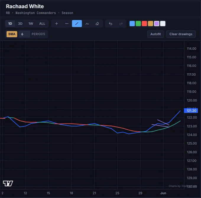The width and height of the screenshot is (201, 198).
Task: Redo the drawing action
Action: click(121, 24)
